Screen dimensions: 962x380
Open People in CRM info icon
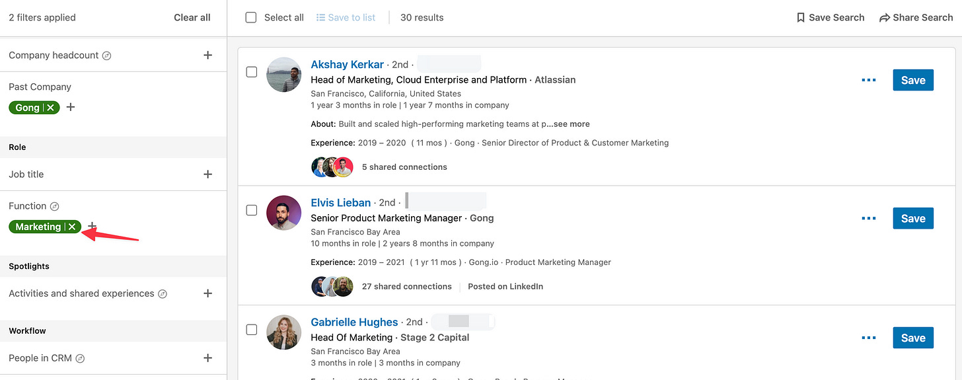[x=80, y=359]
